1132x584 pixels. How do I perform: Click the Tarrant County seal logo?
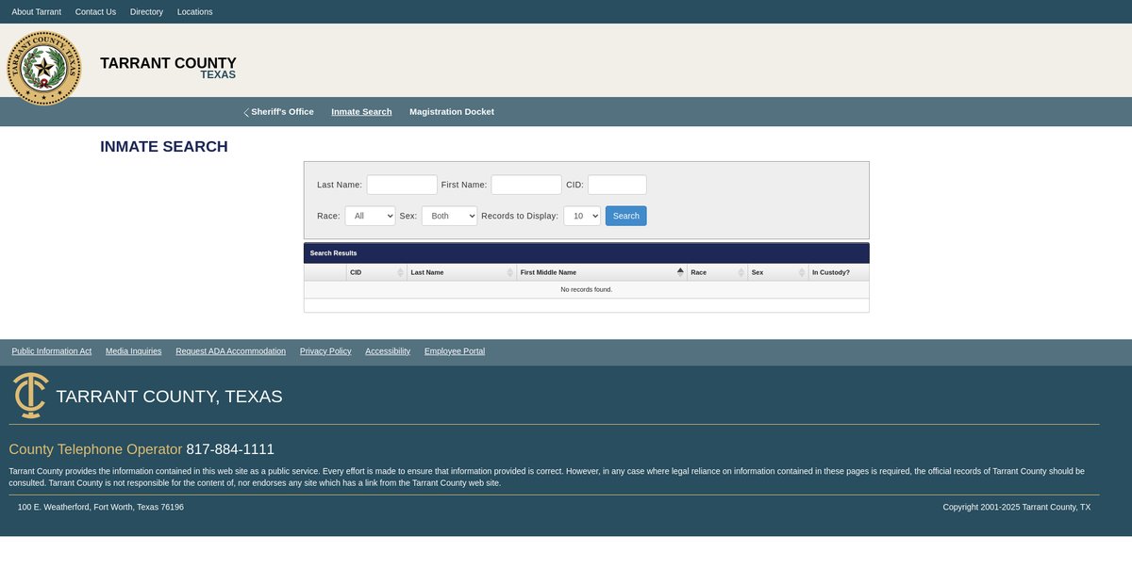[44, 68]
